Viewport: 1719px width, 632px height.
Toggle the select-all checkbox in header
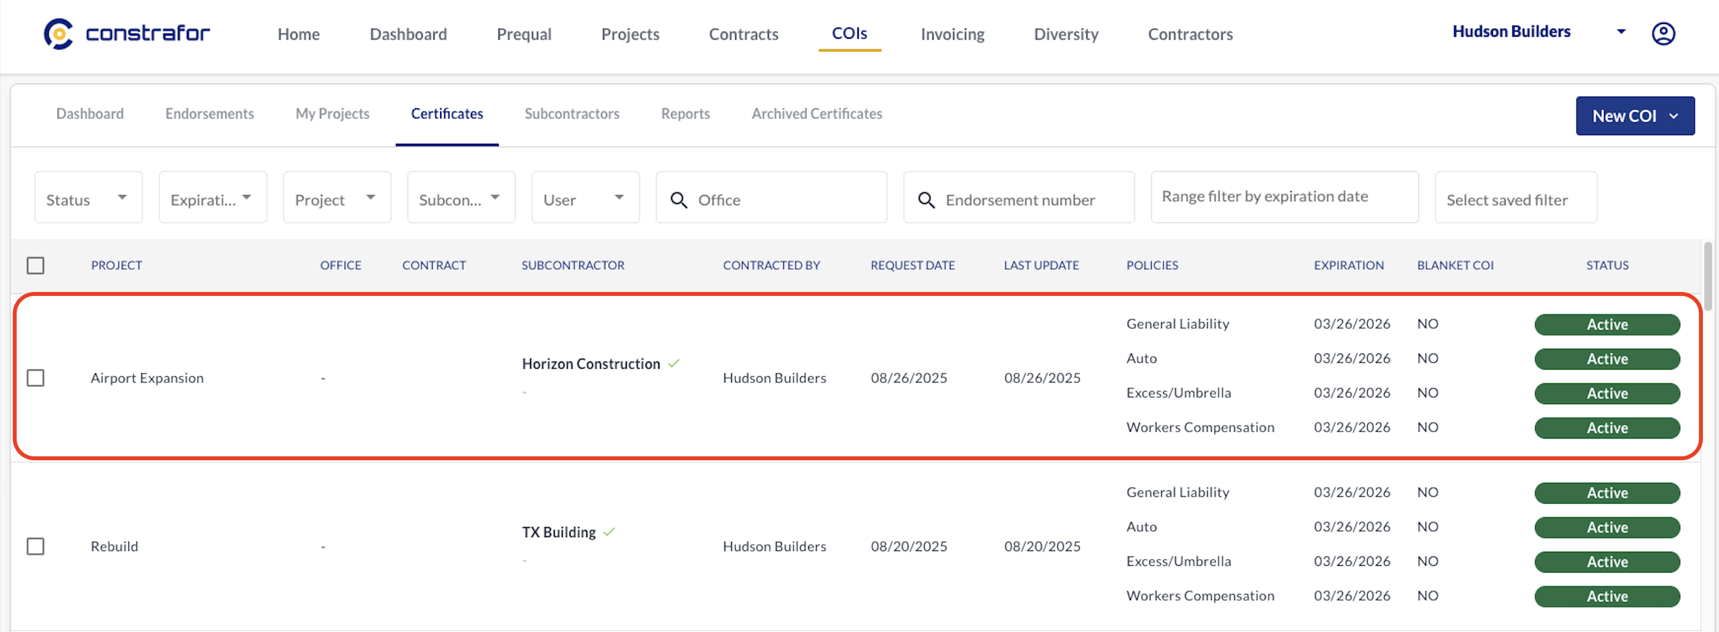[35, 265]
